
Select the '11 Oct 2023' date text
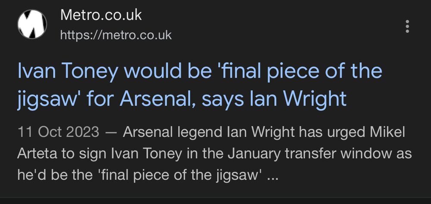tap(58, 132)
